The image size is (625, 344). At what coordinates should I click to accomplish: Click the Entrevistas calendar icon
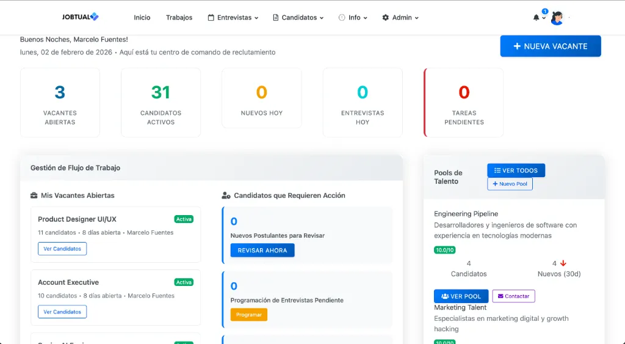(x=211, y=18)
